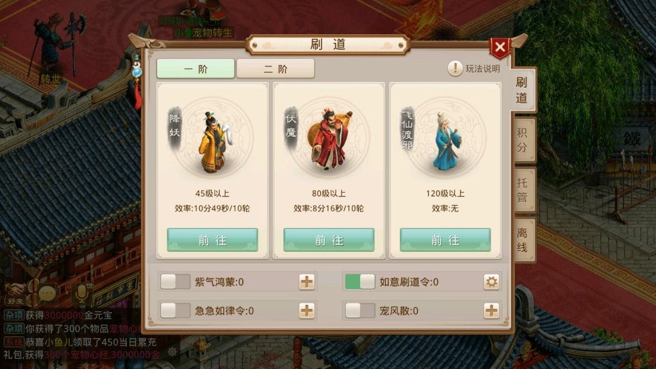
Task: Add 宠风散 with the plus icon
Action: point(491,311)
